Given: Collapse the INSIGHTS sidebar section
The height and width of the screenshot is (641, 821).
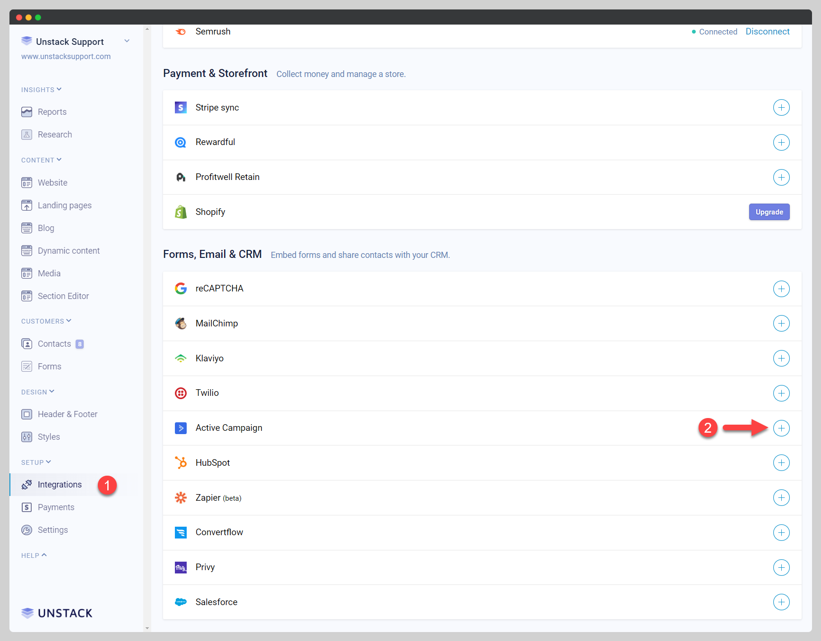Looking at the screenshot, I should (41, 89).
